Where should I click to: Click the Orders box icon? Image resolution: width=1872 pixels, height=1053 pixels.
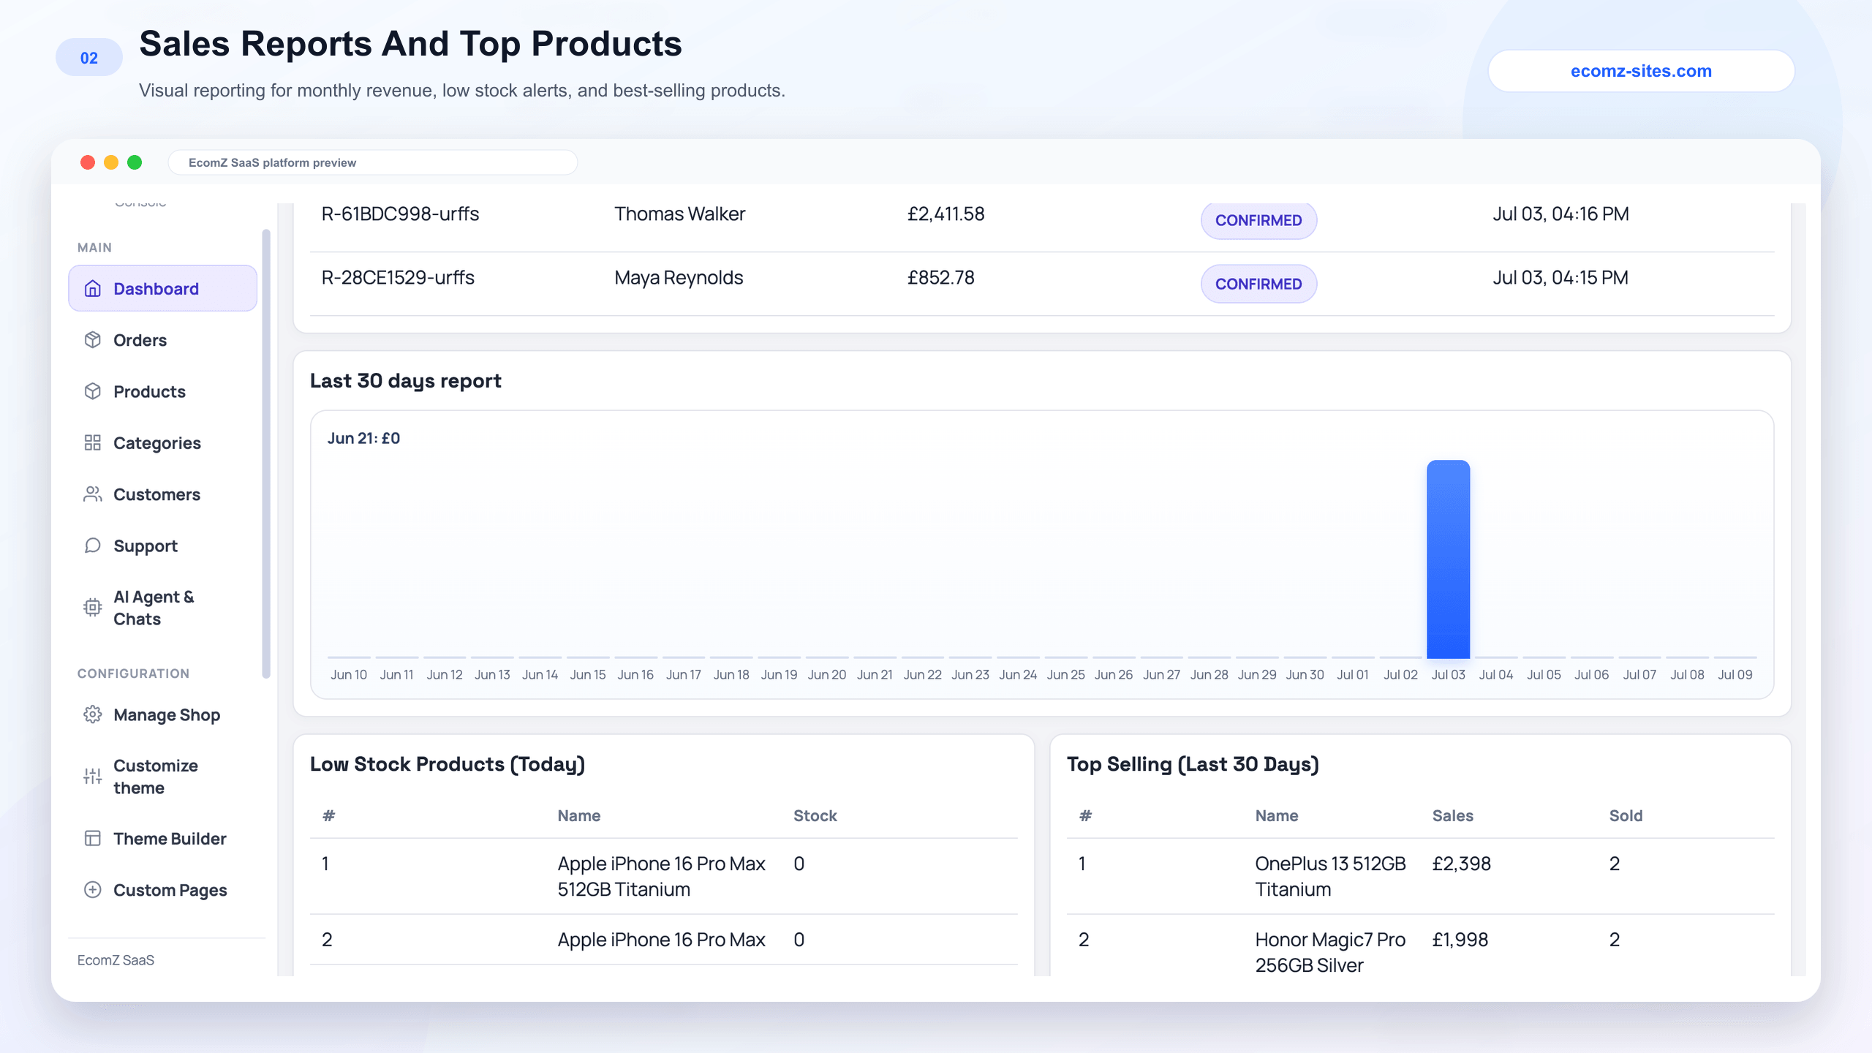coord(93,340)
